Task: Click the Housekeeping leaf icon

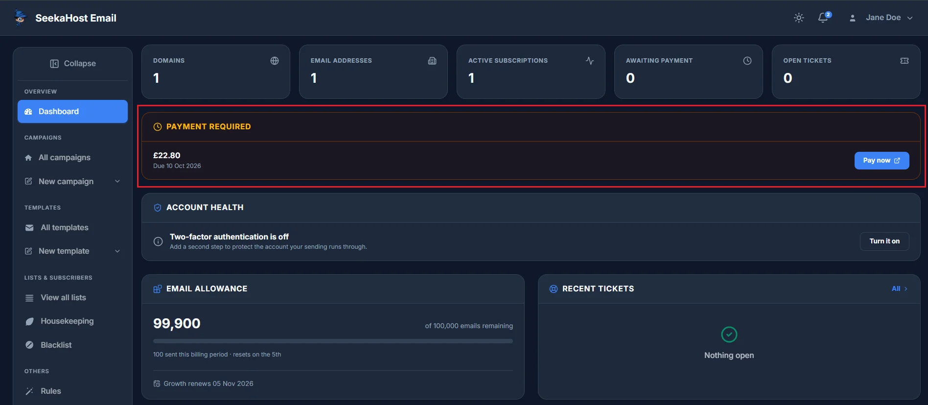Action: [29, 322]
